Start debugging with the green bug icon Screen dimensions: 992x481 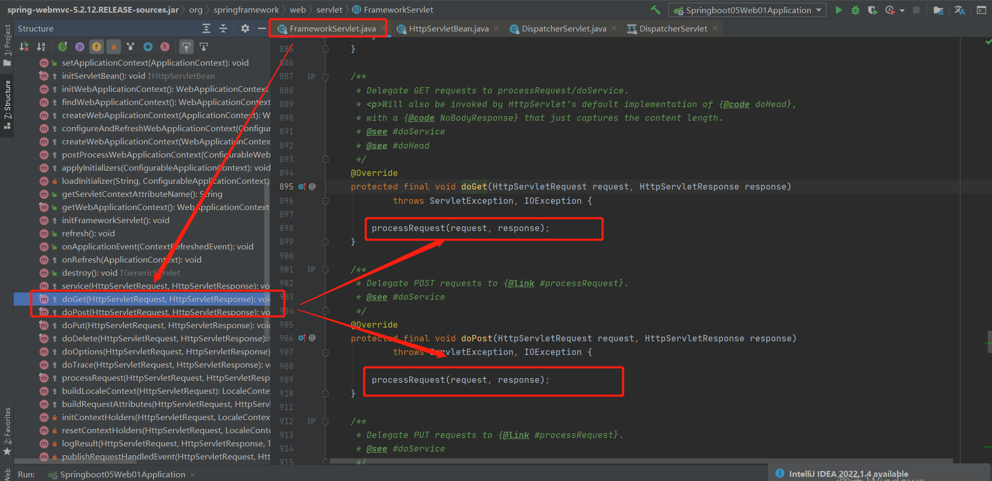tap(855, 10)
